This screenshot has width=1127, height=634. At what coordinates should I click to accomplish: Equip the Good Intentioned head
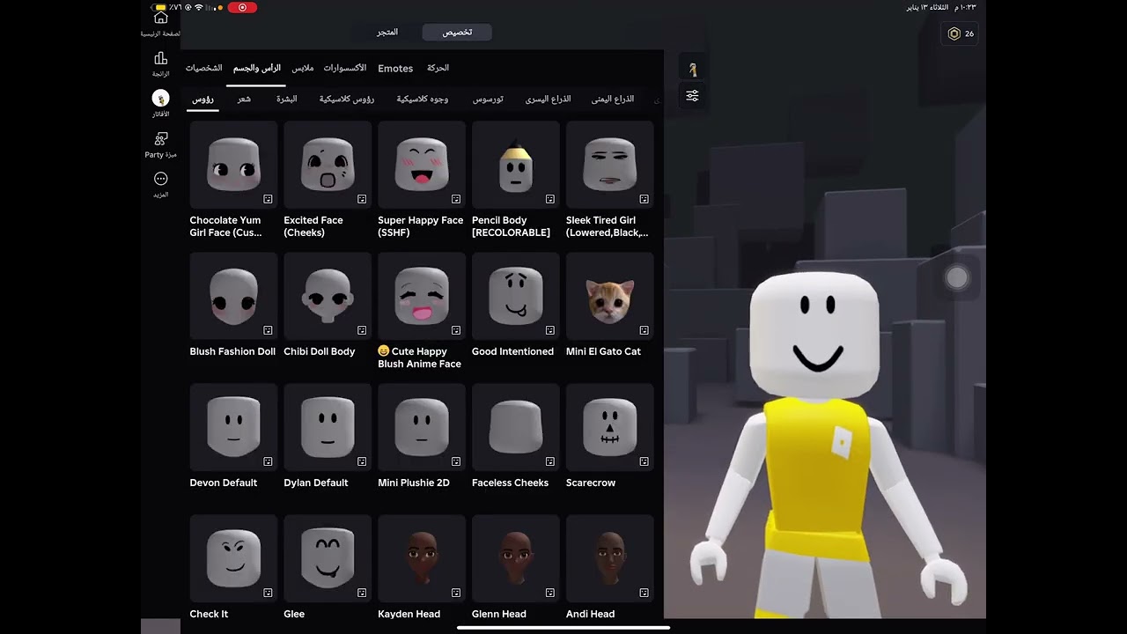point(516,296)
